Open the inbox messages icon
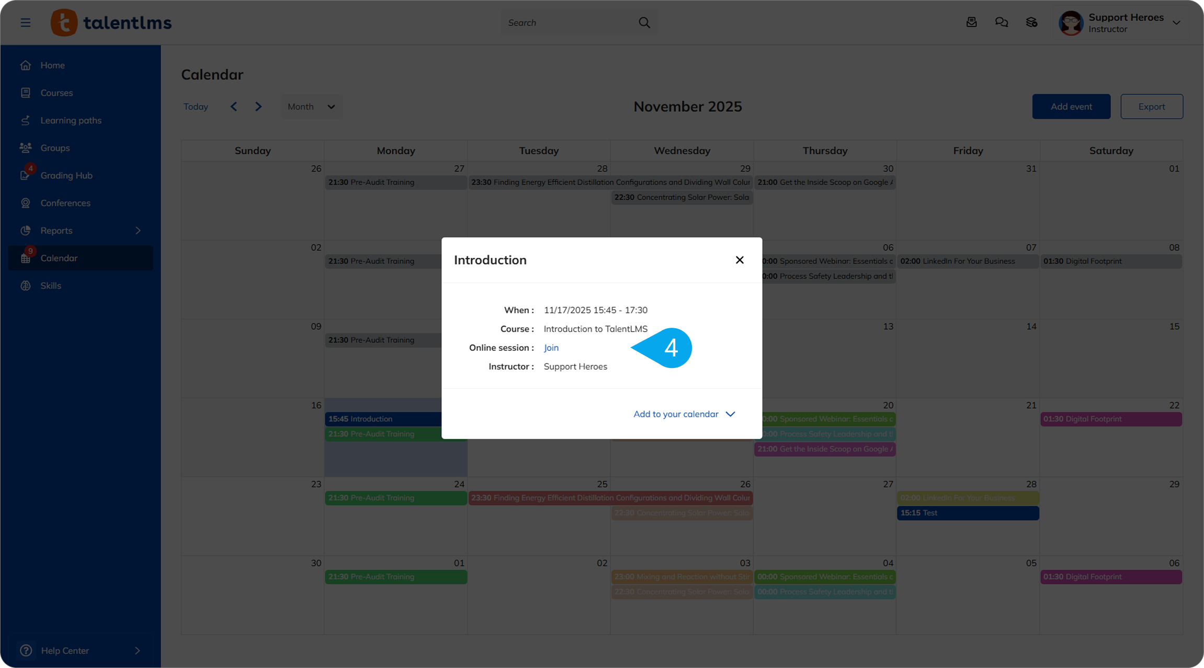The height and width of the screenshot is (668, 1204). (971, 22)
